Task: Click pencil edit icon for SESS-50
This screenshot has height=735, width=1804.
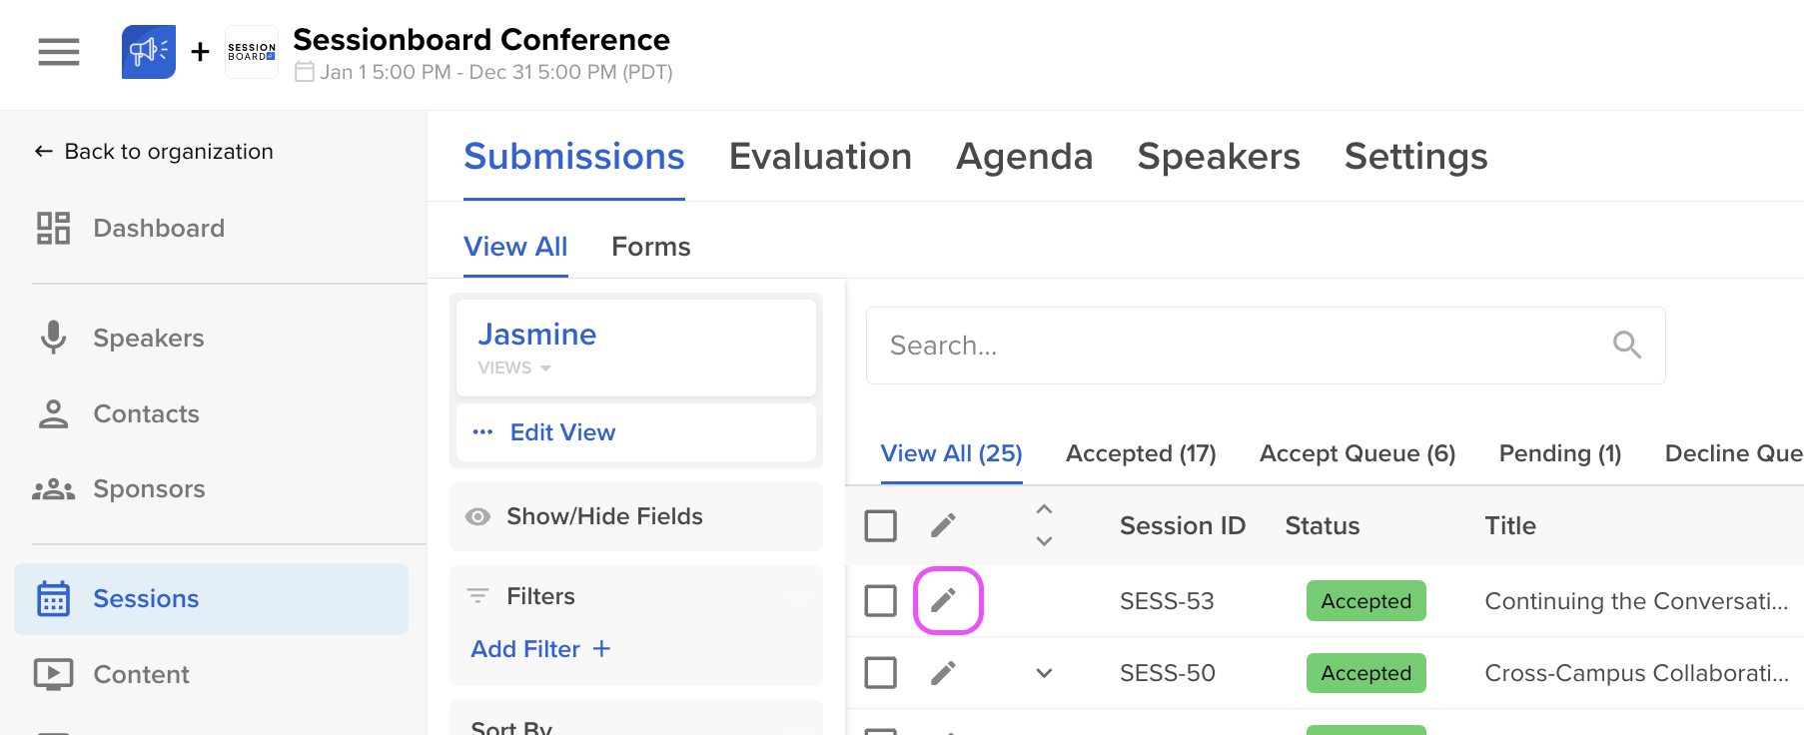Action: 944,673
